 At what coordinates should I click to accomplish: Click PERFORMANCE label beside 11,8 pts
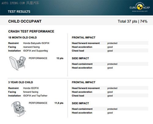pos(38,103)
